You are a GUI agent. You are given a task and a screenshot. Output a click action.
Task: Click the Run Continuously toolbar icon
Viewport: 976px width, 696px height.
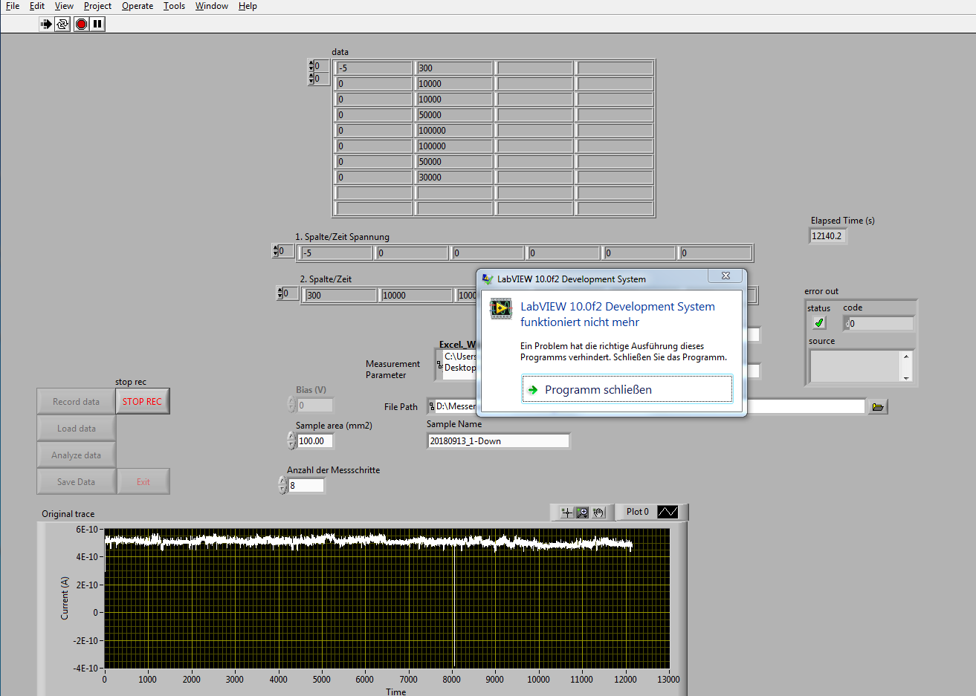[x=62, y=24]
